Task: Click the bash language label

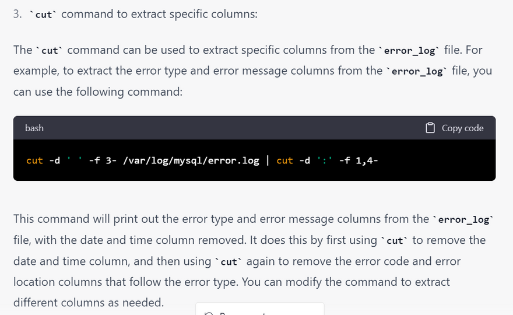Action: [34, 128]
